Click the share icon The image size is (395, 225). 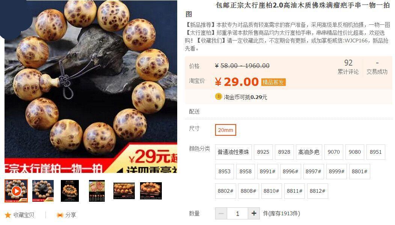click(60, 215)
